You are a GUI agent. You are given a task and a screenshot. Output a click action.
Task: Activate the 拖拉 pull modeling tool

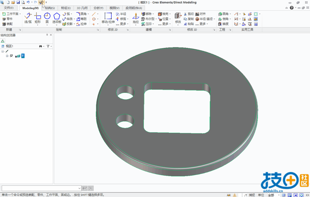click(135, 18)
